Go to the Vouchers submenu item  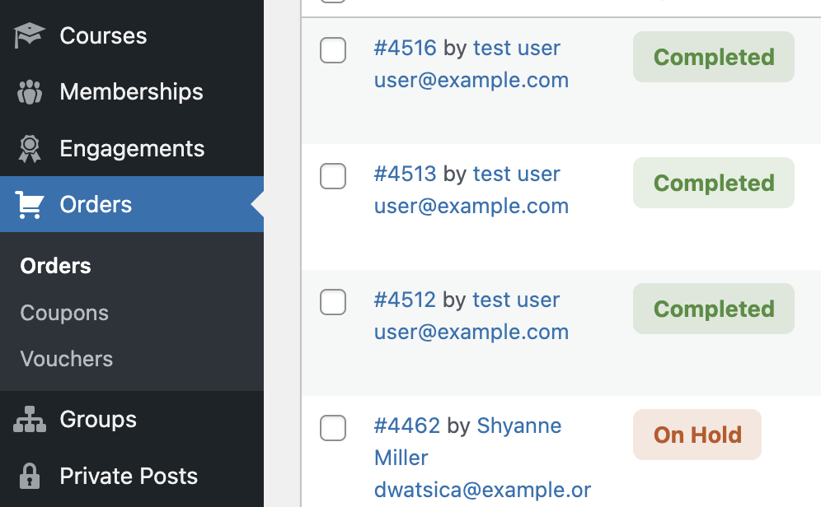[x=67, y=359]
